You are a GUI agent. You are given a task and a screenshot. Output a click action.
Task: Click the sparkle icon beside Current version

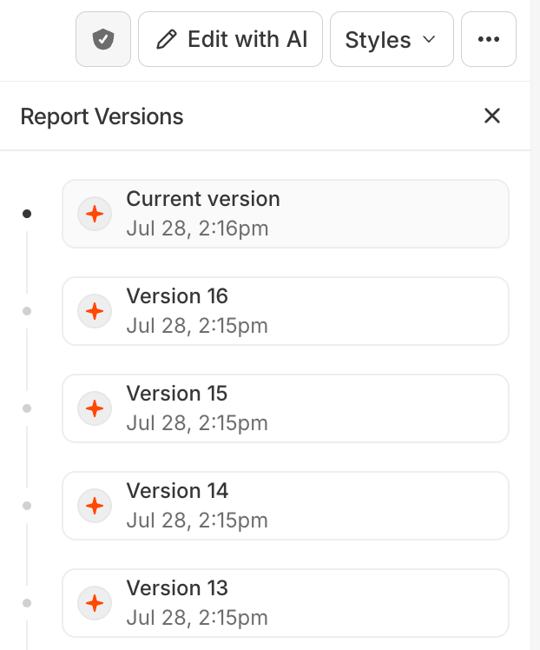(95, 214)
